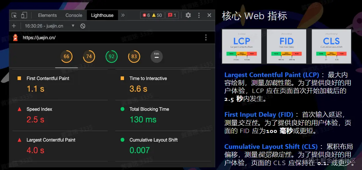The width and height of the screenshot is (362, 170).
Task: Open the FID thumbnail image
Action: click(x=286, y=46)
